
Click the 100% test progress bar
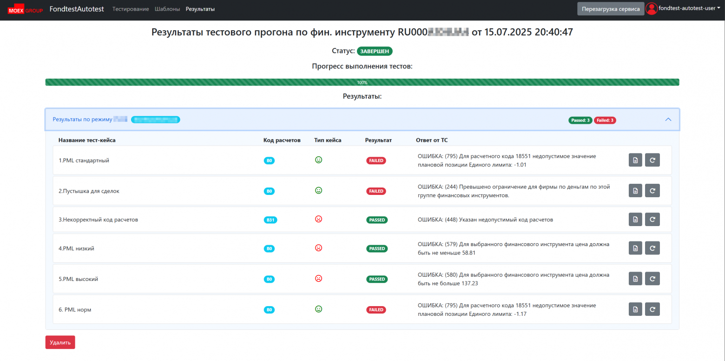coord(362,82)
